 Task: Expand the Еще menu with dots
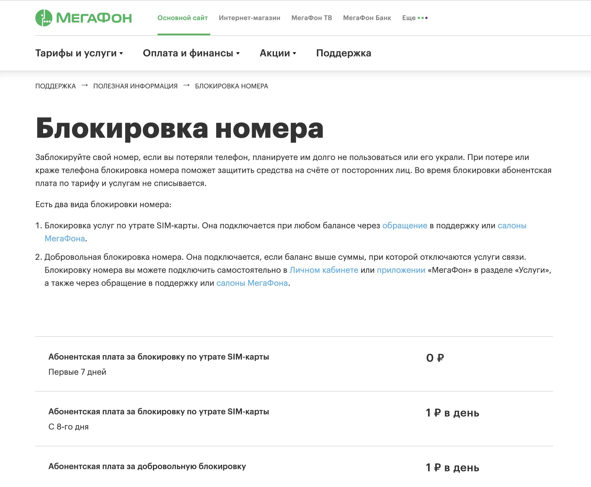tap(415, 18)
